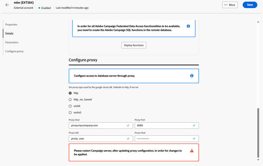Select the http_no_tunnel proxy type
The width and height of the screenshot is (263, 166).
click(70, 100)
